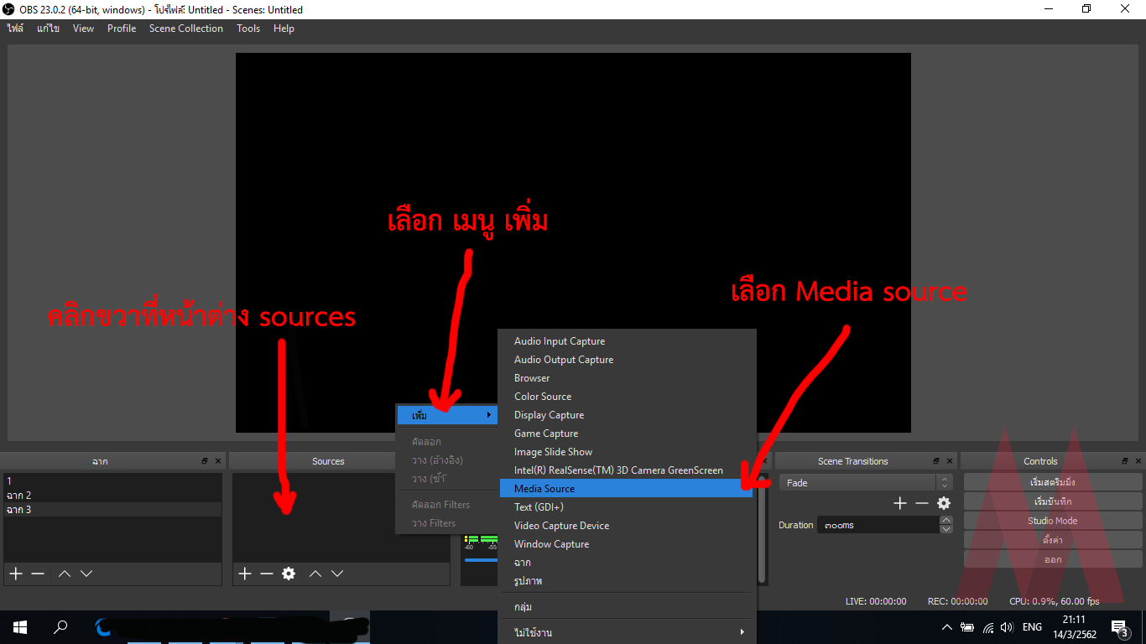Open the Tools menu

[x=248, y=29]
